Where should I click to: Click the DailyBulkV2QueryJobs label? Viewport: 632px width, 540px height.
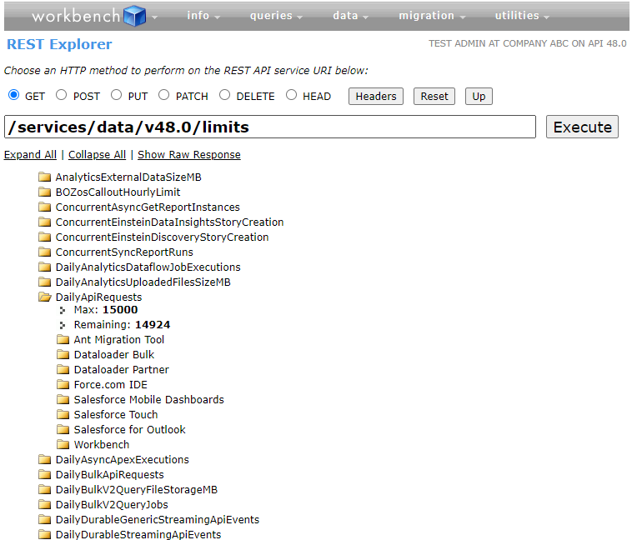pos(112,504)
